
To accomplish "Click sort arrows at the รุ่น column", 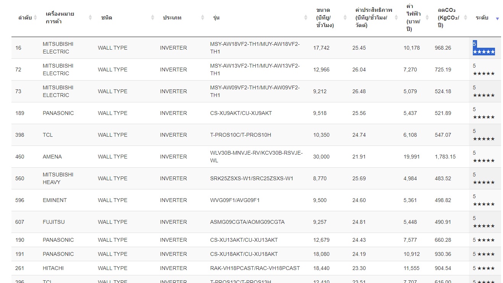I will click(x=306, y=18).
